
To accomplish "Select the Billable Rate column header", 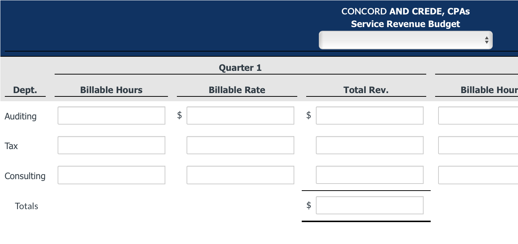I will tap(237, 90).
